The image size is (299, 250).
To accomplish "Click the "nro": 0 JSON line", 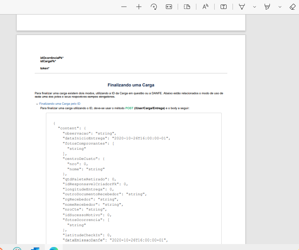I will (77, 164).
